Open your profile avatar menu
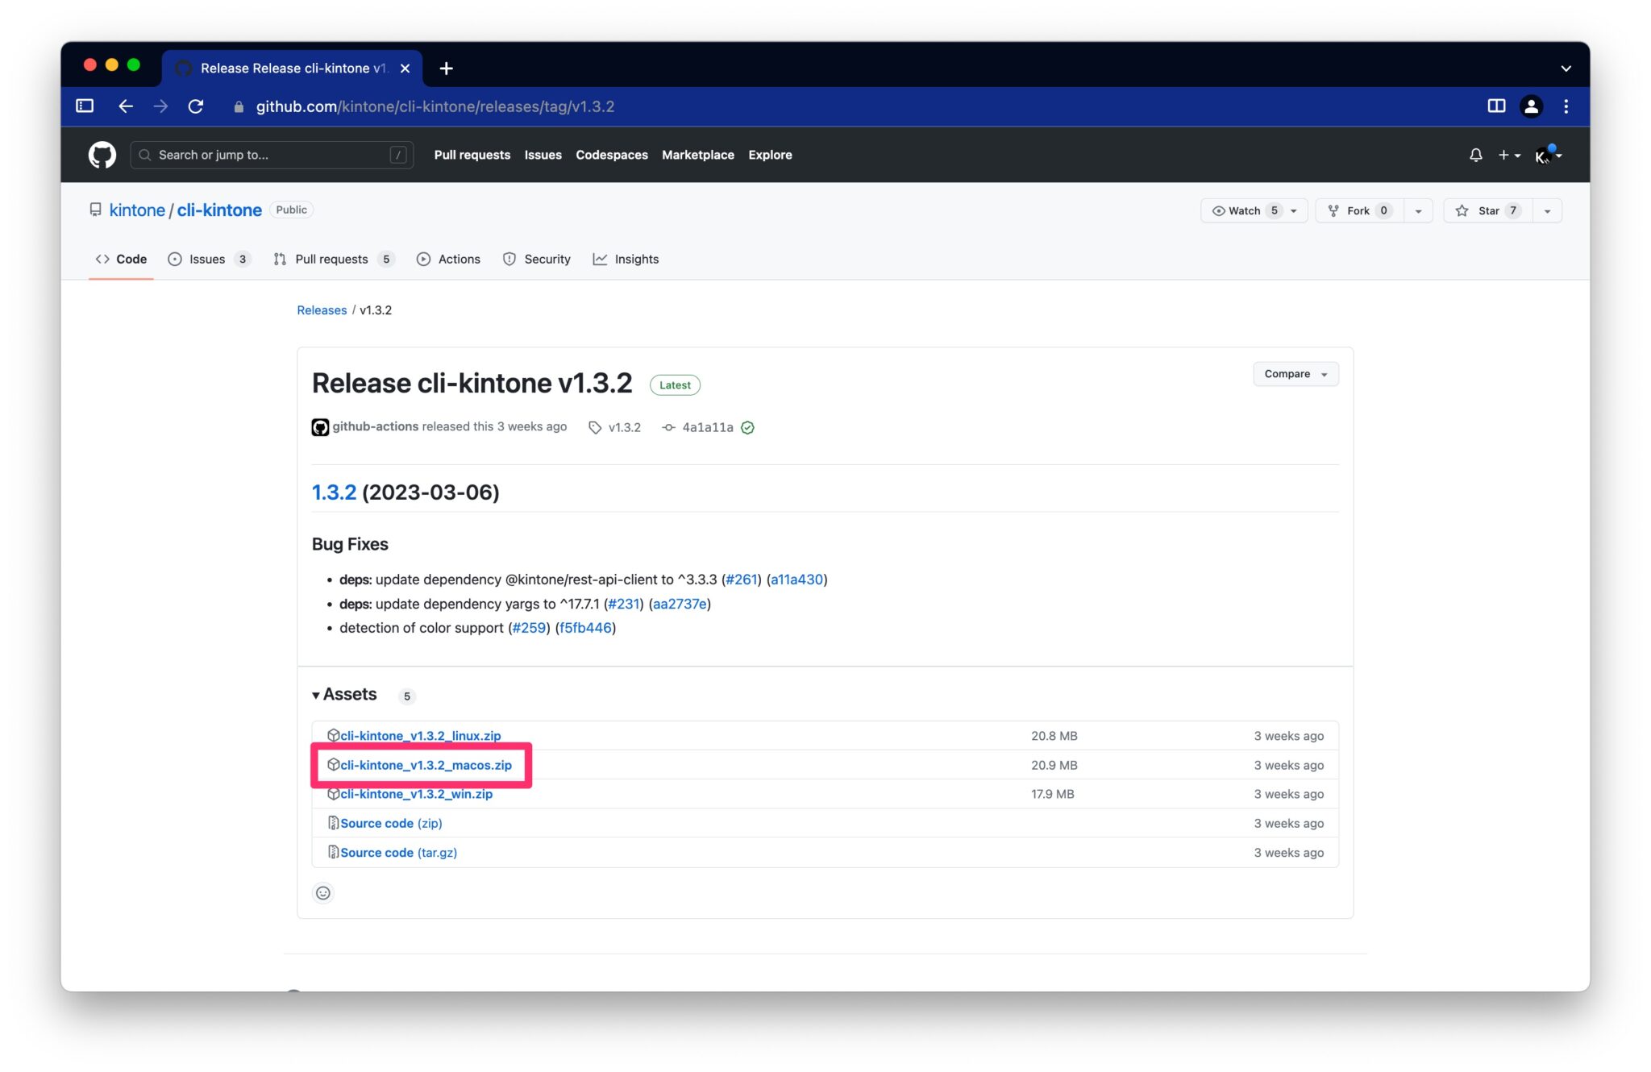This screenshot has height=1072, width=1651. tap(1542, 155)
